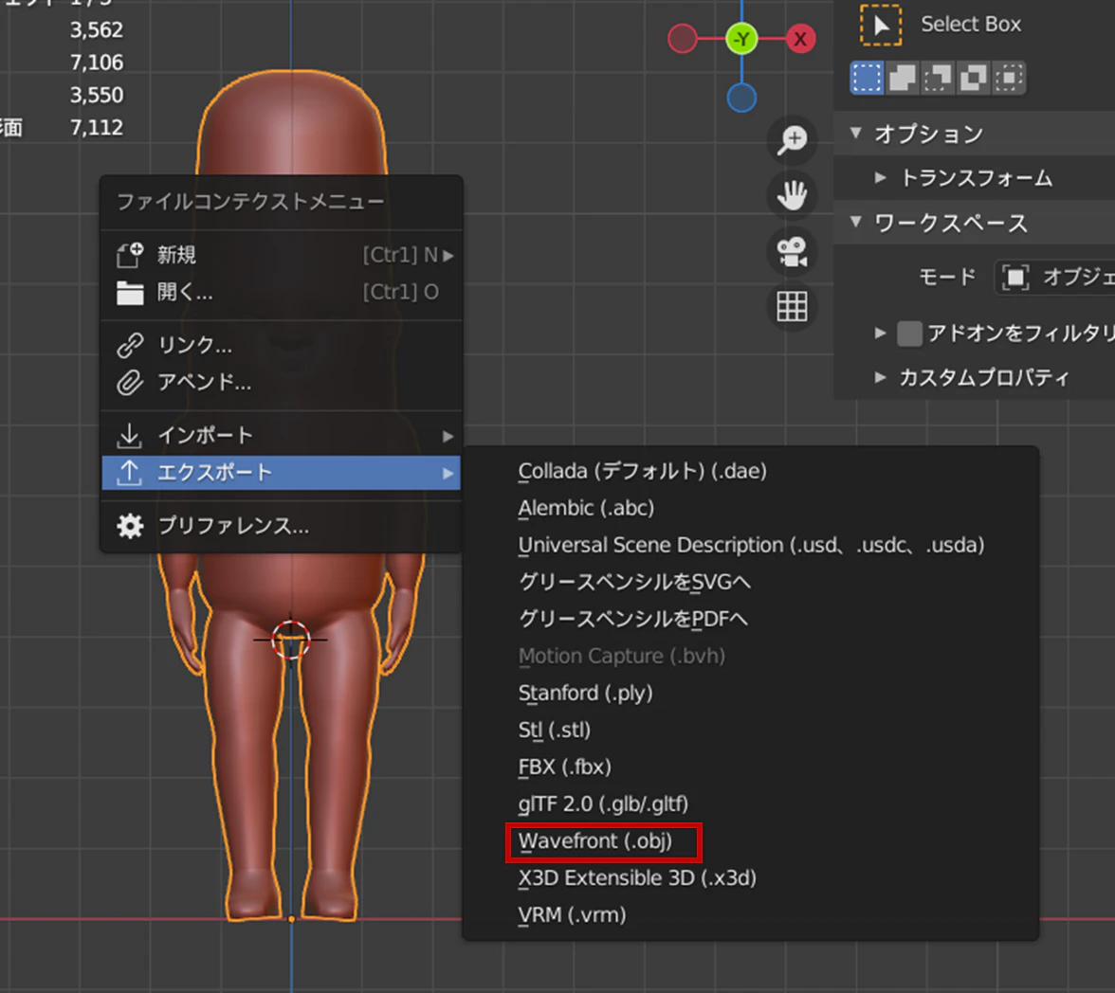Click the hand pan view icon

[792, 195]
